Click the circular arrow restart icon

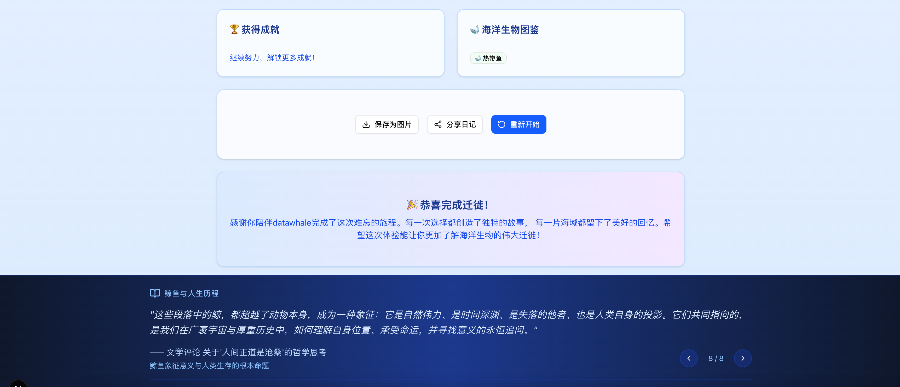click(501, 124)
